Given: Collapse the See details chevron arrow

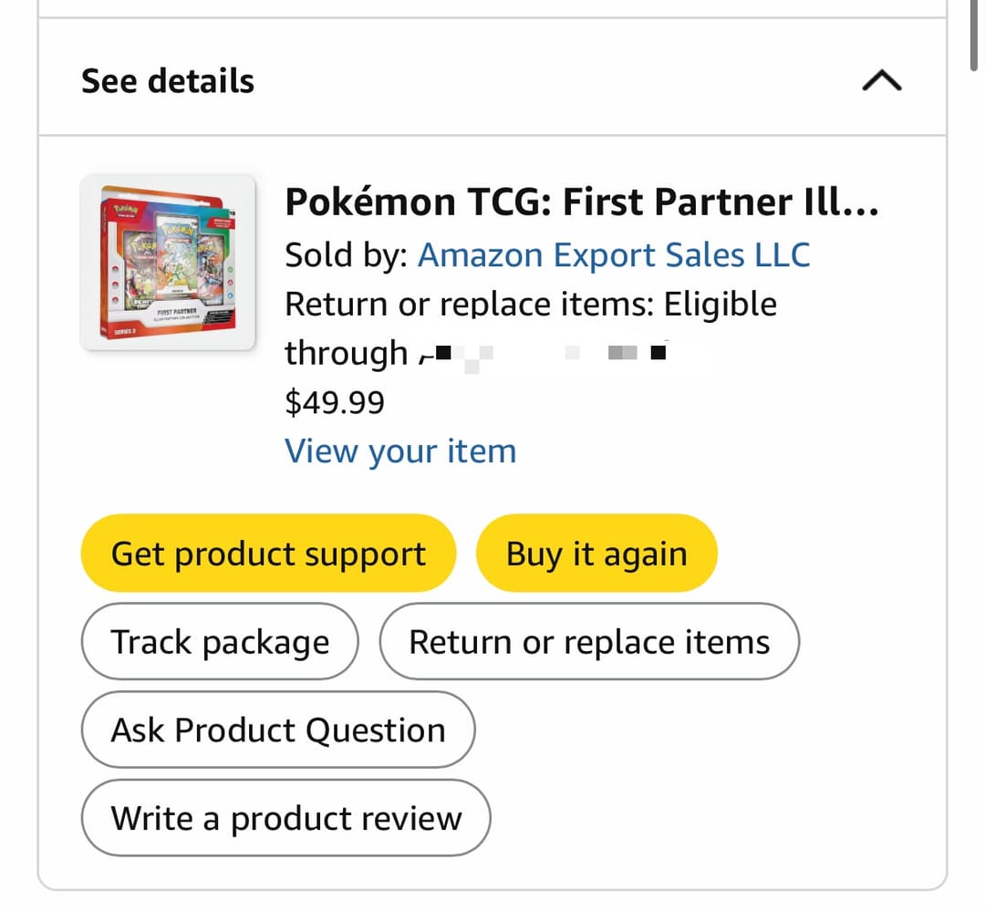Looking at the screenshot, I should click(881, 80).
